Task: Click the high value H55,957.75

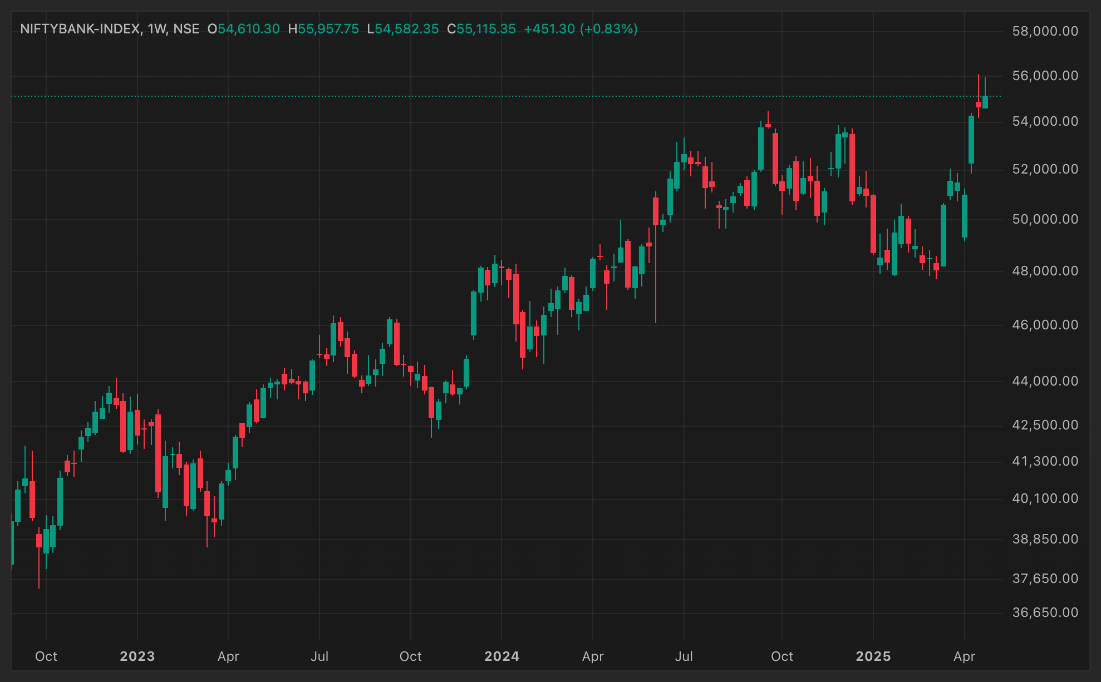Action: tap(323, 29)
